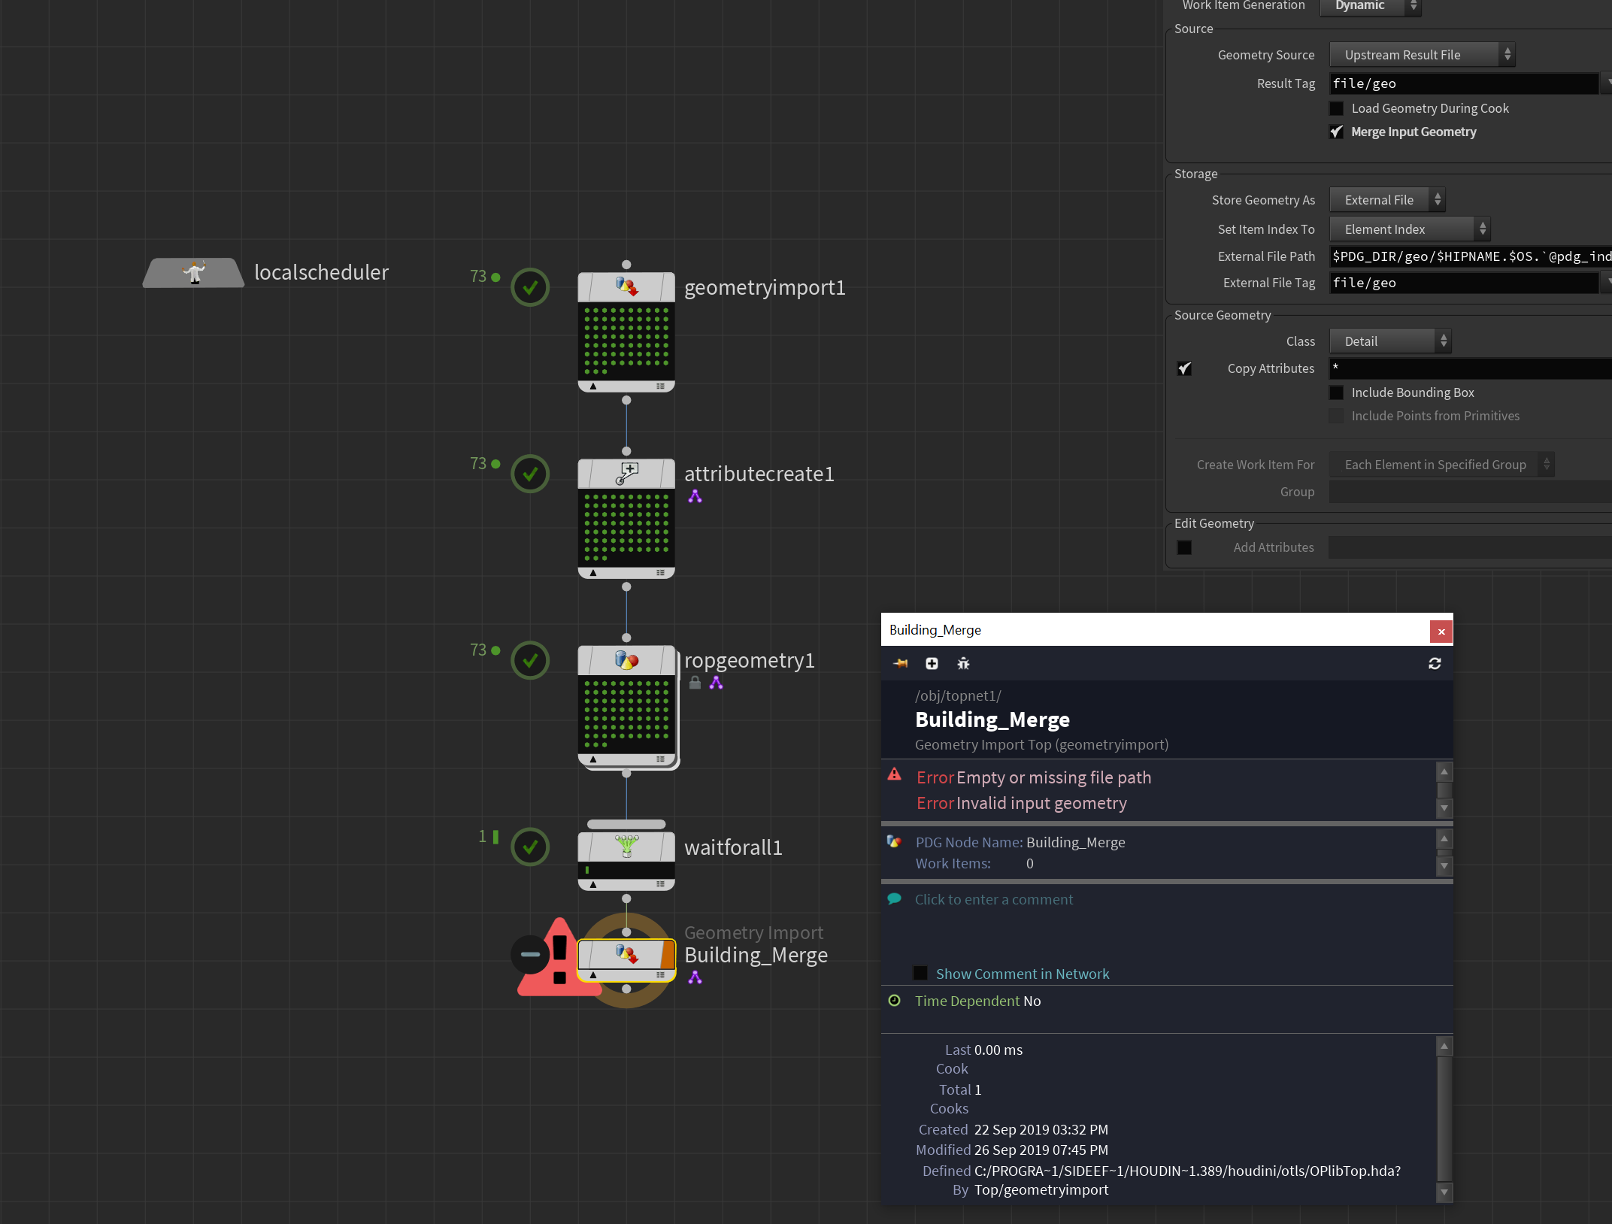This screenshot has width=1612, height=1224.
Task: Select the waitforall1 node icon
Action: click(626, 847)
